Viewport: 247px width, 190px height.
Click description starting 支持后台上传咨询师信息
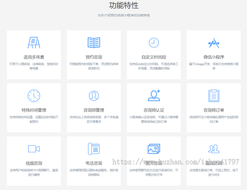tap(94, 119)
